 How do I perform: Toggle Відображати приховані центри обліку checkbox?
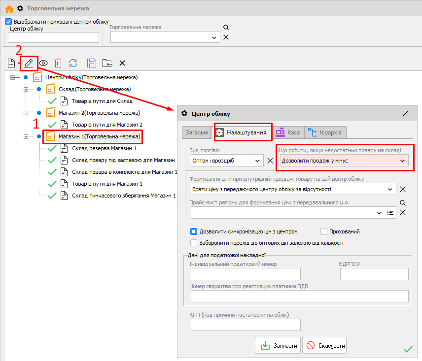point(8,22)
